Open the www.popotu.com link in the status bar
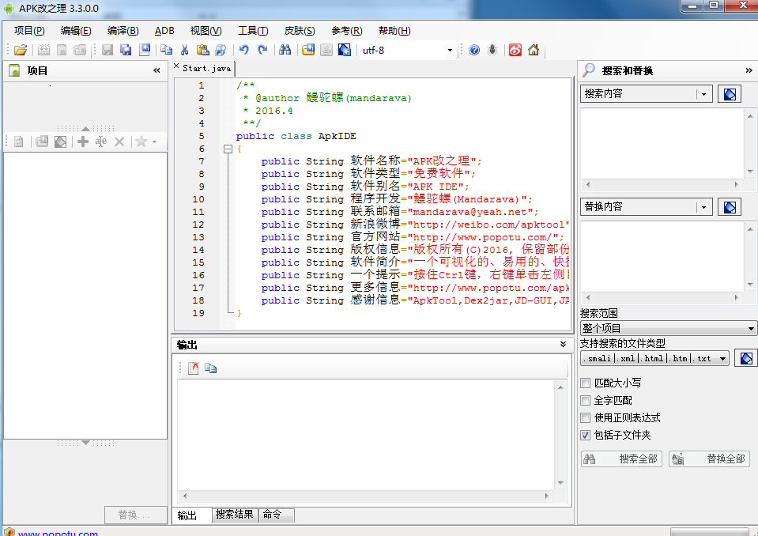Image resolution: width=758 pixels, height=536 pixels. click(58, 533)
